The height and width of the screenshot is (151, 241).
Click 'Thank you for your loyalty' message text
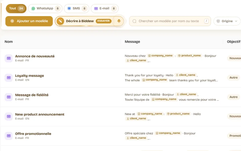pos(144,75)
